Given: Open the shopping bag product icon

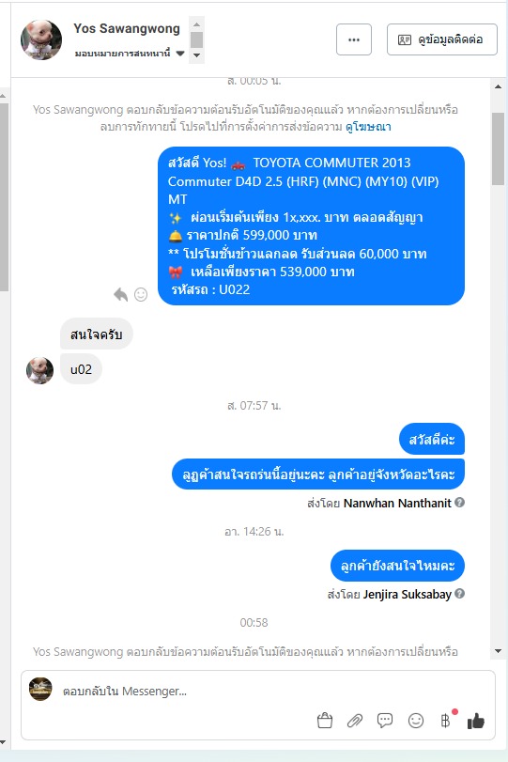Looking at the screenshot, I should point(325,721).
